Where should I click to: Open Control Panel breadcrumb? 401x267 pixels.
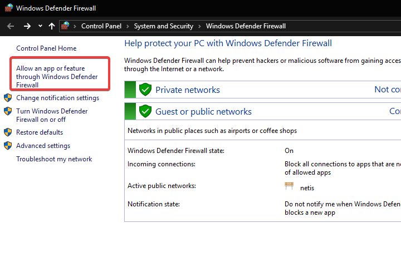point(101,26)
